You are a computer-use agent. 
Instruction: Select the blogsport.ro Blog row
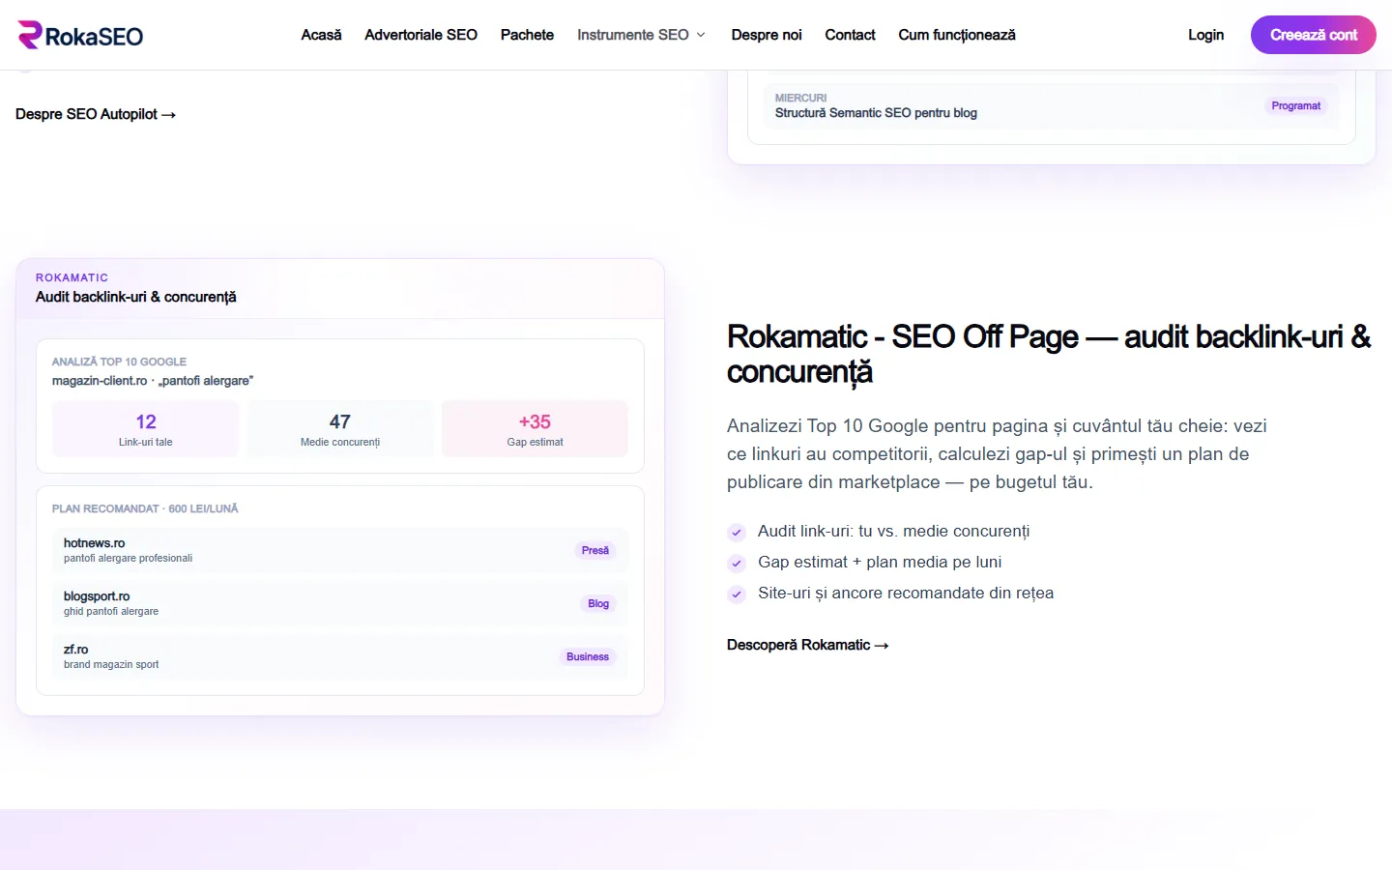(340, 603)
